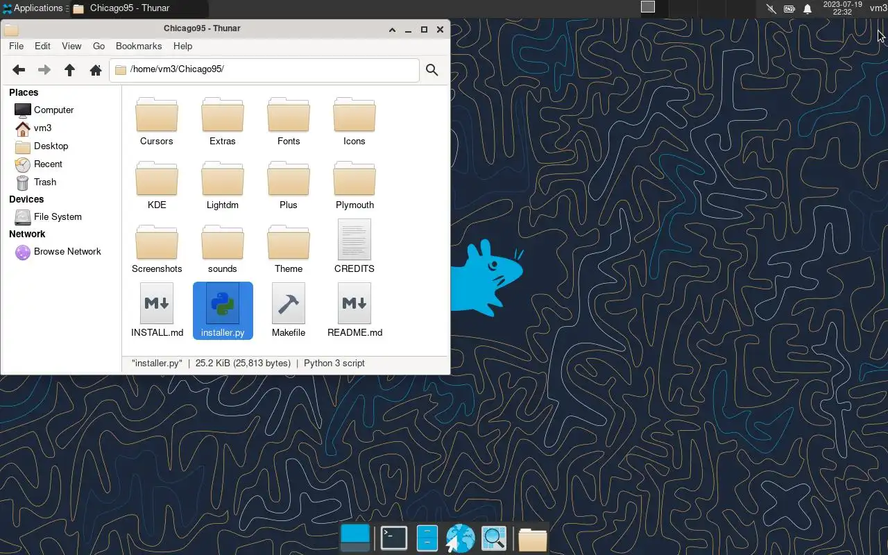Viewport: 888px width, 555px height.
Task: Select the README.md markdown file
Action: pyautogui.click(x=355, y=310)
